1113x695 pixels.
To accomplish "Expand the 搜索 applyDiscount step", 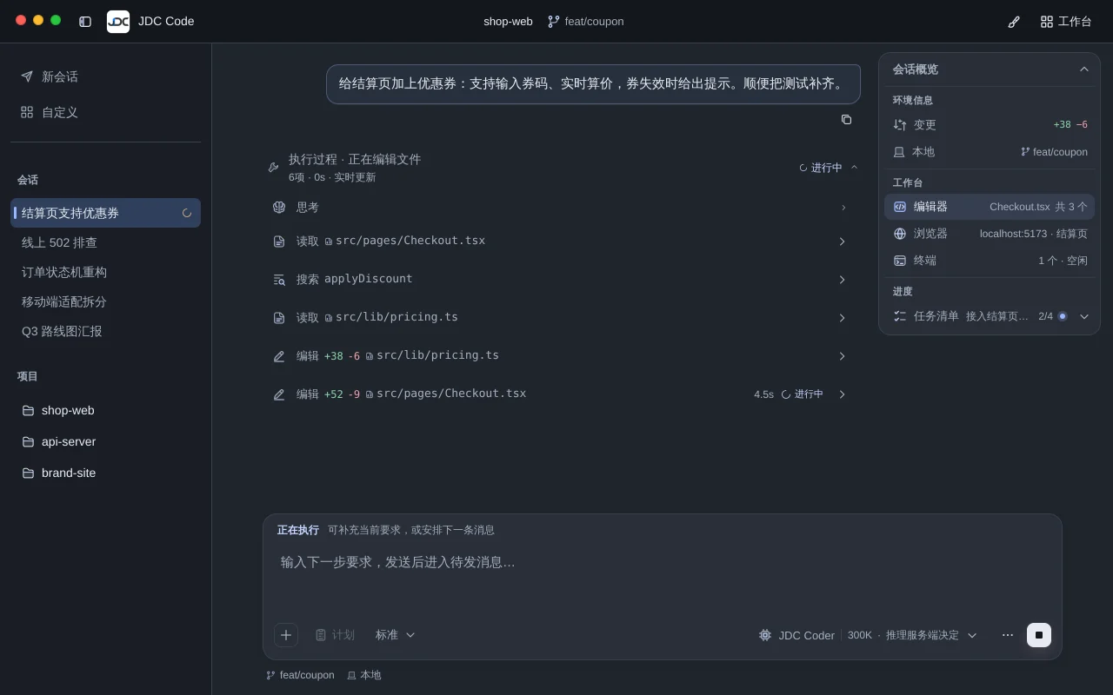I will (562, 280).
